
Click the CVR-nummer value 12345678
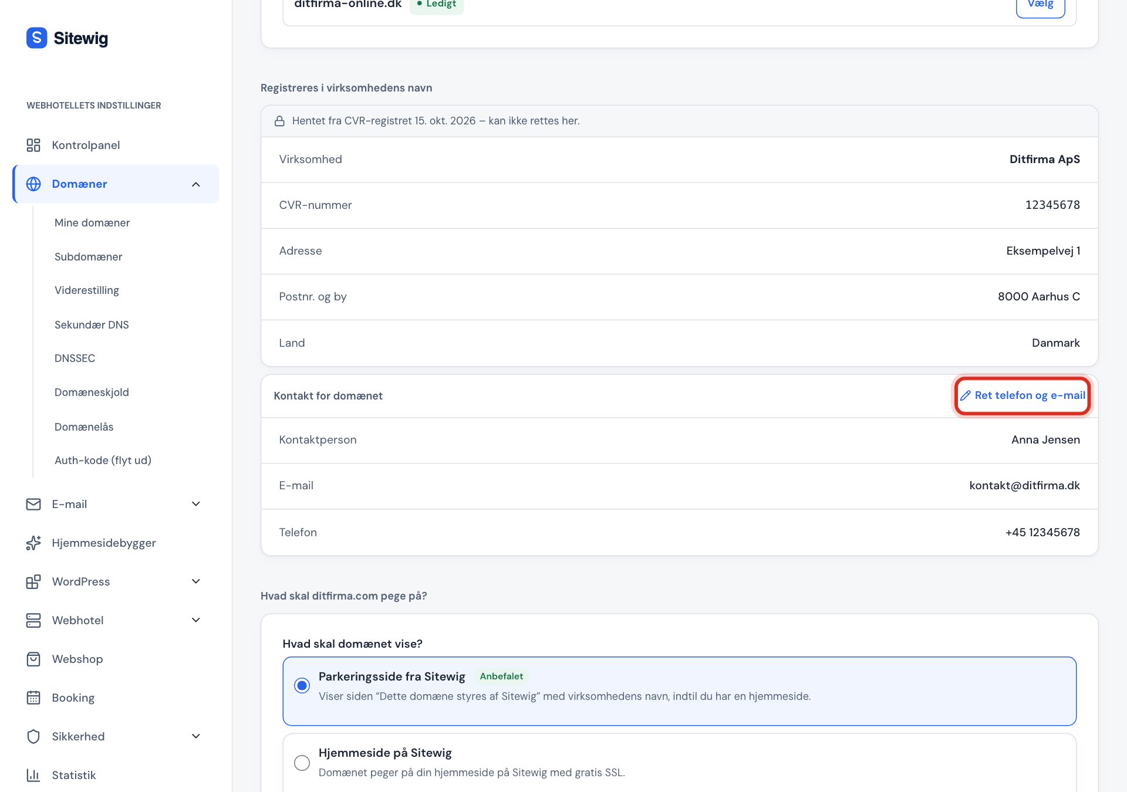(1052, 205)
